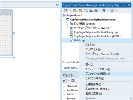Click the form's bottom-right resize handle
The height and width of the screenshot is (100, 133).
click(x=14, y=57)
